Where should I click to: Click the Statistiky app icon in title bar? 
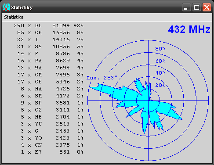[6, 7]
